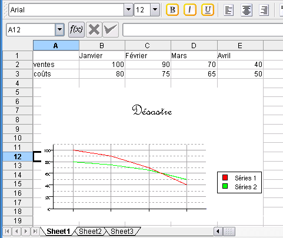283x238 pixels.
Task: Click the Name Box showing A12
Action: click(31, 29)
